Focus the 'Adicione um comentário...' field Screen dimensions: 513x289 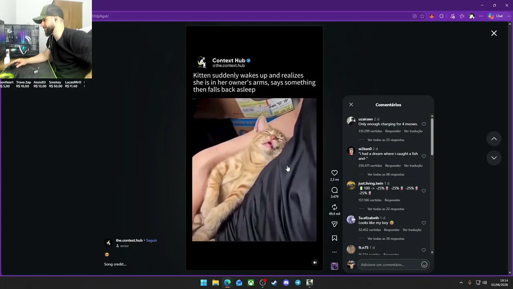[x=389, y=265]
